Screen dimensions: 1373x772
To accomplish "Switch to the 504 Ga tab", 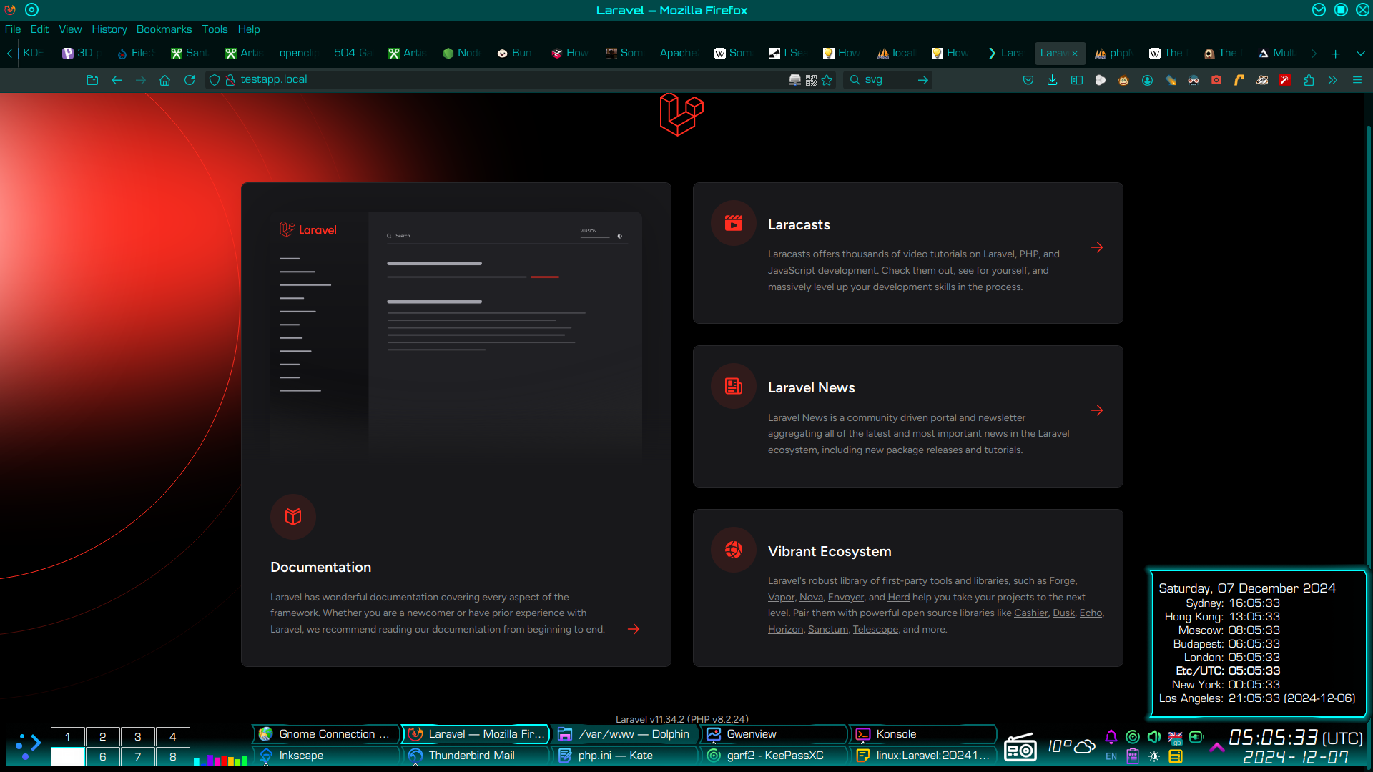I will click(353, 53).
